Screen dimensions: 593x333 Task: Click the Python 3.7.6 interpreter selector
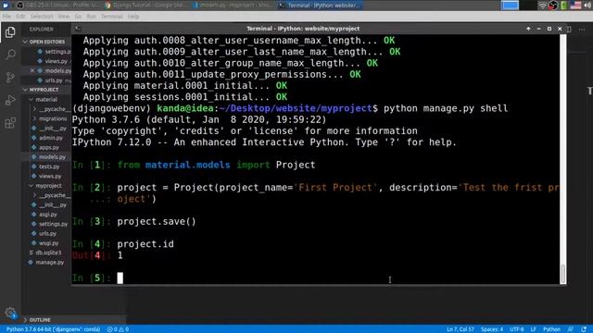click(53, 329)
